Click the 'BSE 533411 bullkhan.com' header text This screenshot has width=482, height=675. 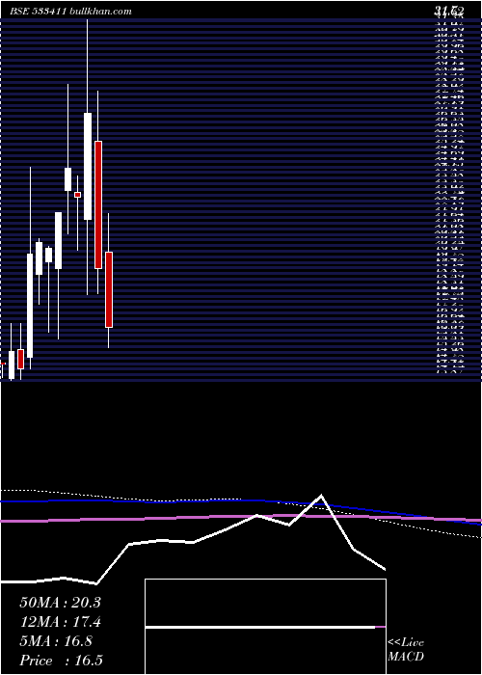[71, 12]
